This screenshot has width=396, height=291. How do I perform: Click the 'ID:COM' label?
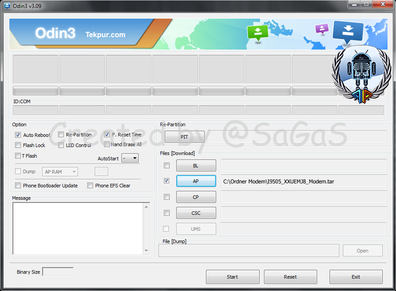point(22,101)
